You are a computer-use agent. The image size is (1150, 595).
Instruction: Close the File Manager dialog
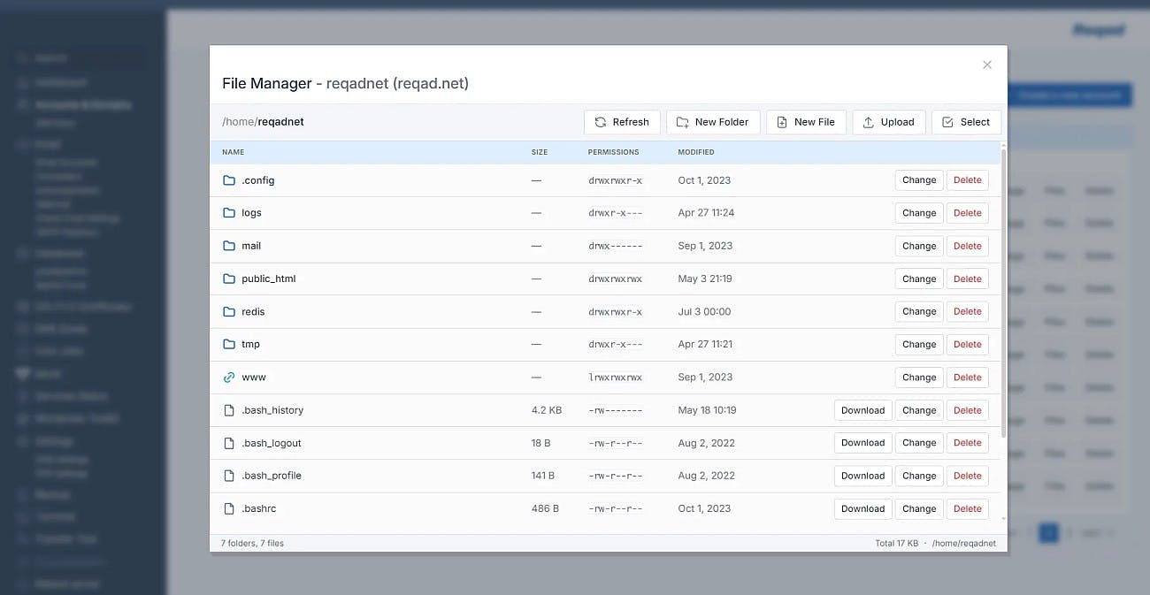(987, 65)
